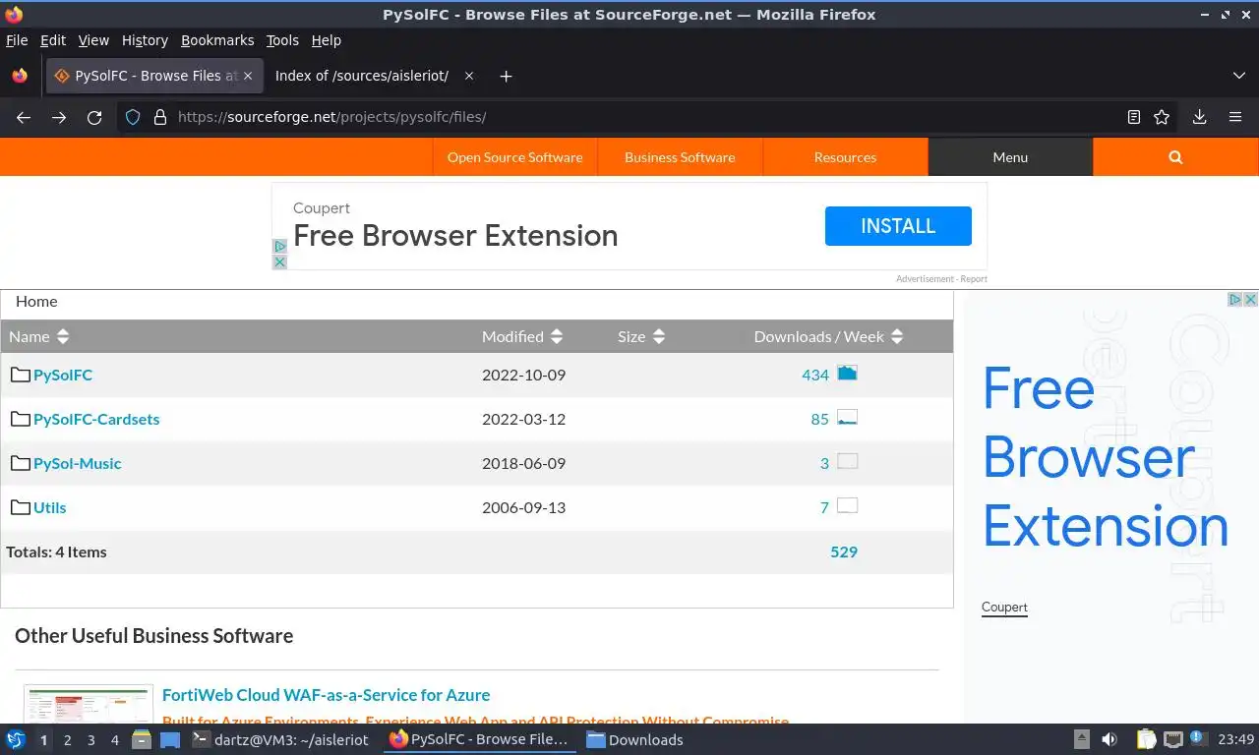Open the PySolFC folder link
The height and width of the screenshot is (755, 1259).
click(63, 375)
